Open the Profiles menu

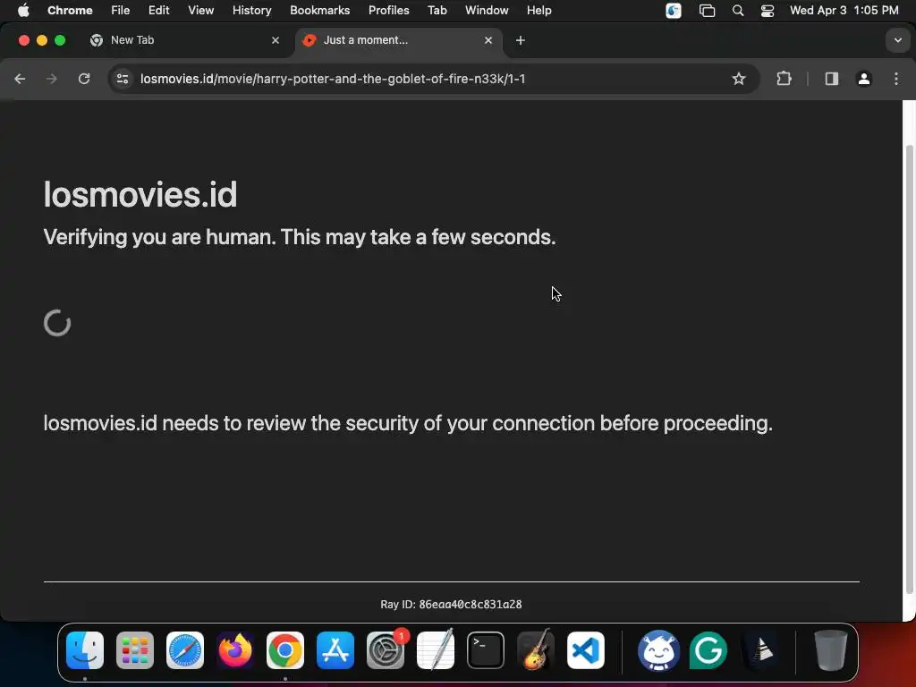388,11
